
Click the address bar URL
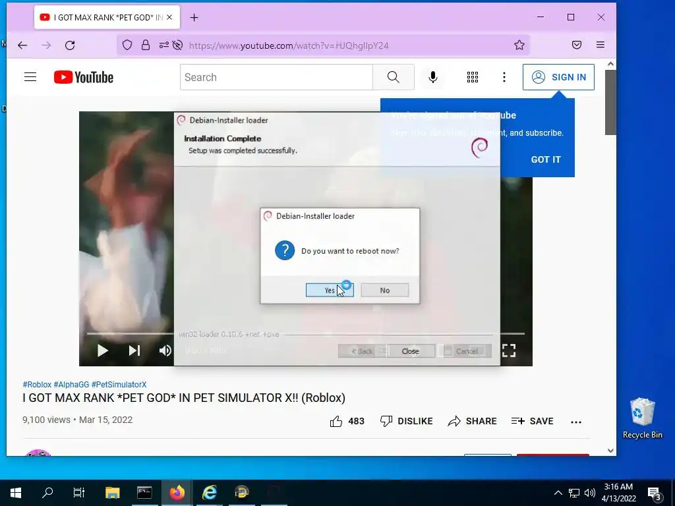(289, 45)
